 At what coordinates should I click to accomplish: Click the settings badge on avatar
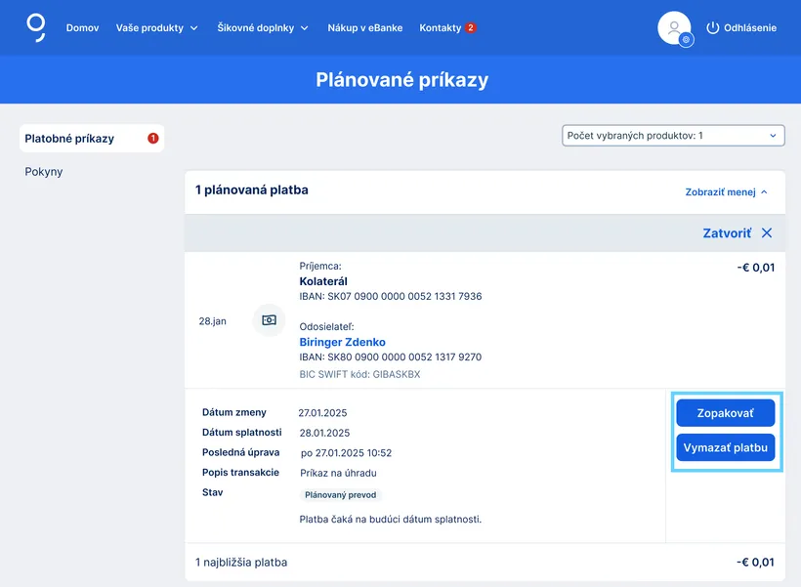click(687, 41)
